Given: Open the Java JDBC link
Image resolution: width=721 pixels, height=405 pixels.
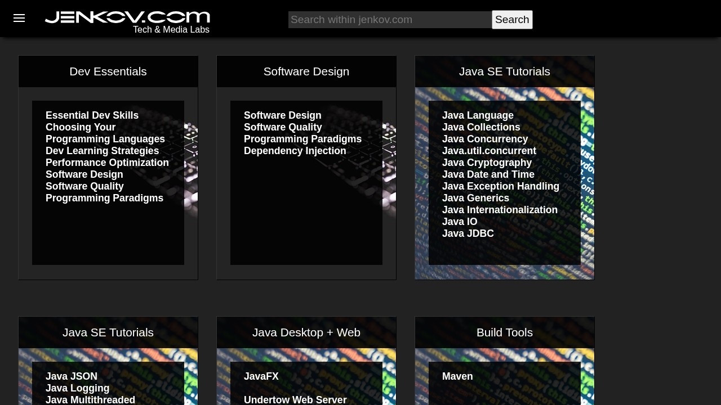Looking at the screenshot, I should coord(468,233).
